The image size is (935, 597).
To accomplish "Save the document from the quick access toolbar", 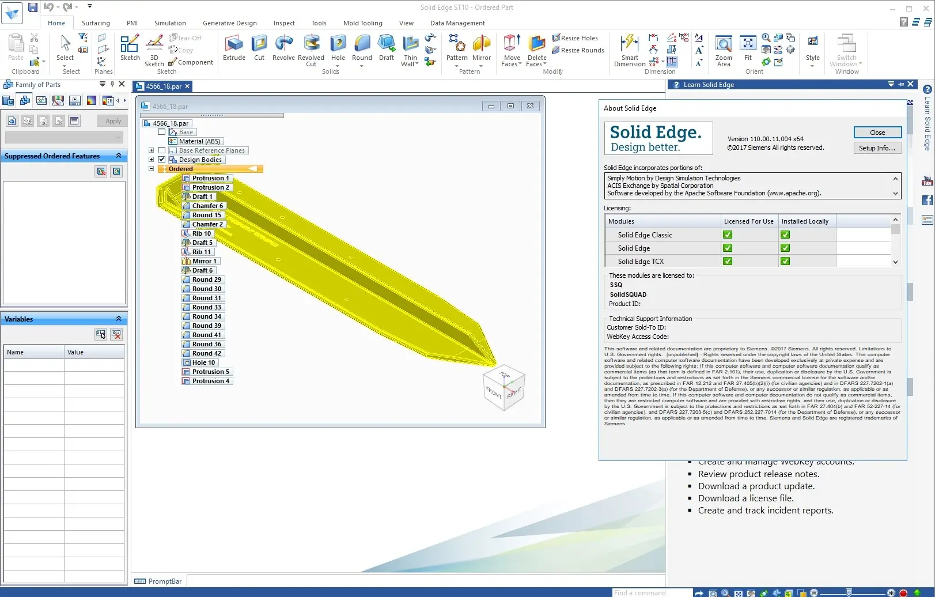I will (x=33, y=7).
